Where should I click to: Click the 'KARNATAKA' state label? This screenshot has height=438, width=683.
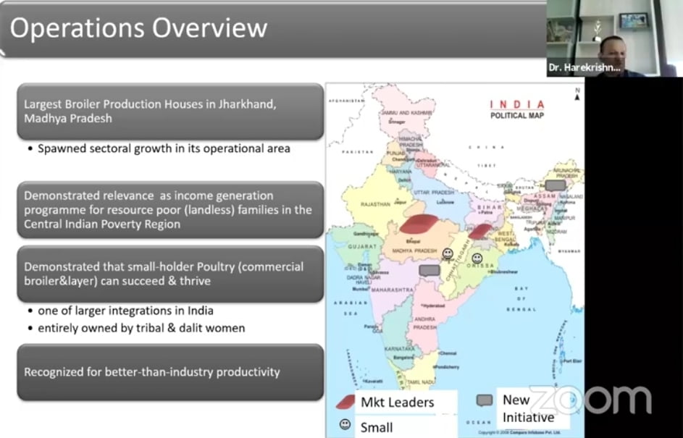point(399,349)
